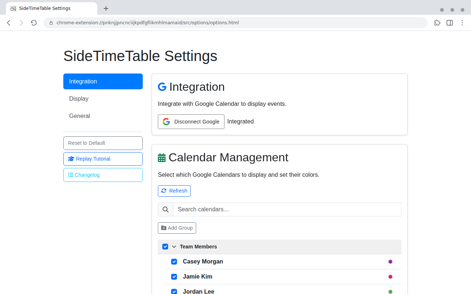Toggle the Team Members group checkbox
Image resolution: width=471 pixels, height=294 pixels.
tap(165, 247)
